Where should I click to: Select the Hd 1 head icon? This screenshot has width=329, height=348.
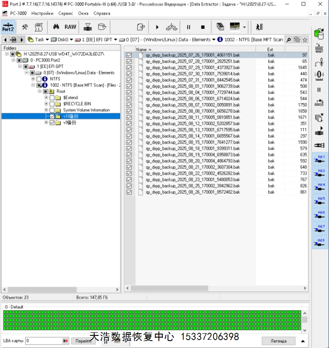coord(319,159)
